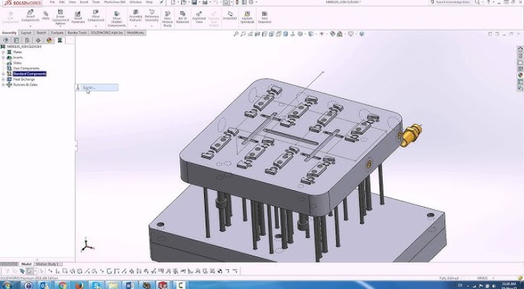
Task: Open the Assembly Features dropdown arrow
Action: tap(136, 26)
